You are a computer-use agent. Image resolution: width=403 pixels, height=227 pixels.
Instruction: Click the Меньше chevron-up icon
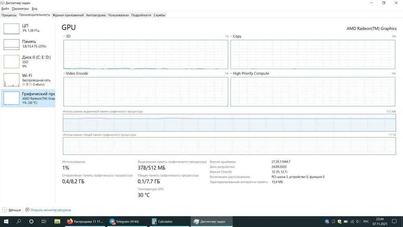4,210
